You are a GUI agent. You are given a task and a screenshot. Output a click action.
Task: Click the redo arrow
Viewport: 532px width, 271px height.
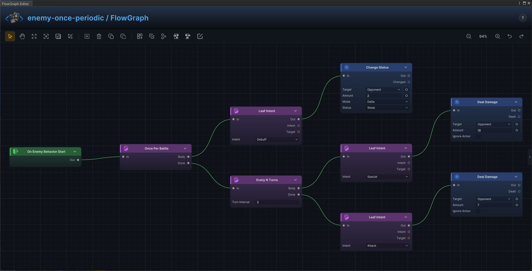click(x=522, y=36)
